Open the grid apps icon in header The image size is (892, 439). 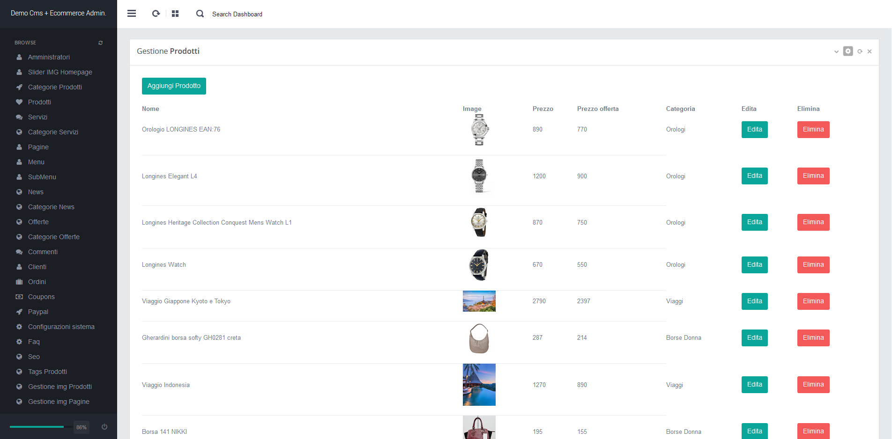[175, 14]
